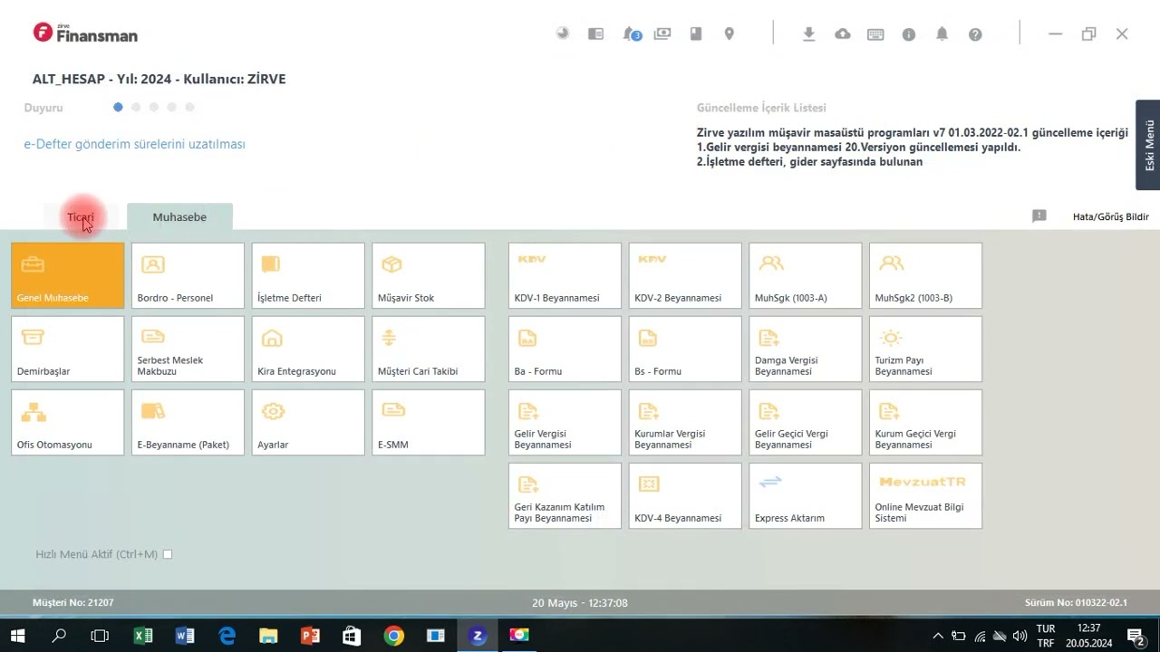Select the fourth announcement dot

[171, 107]
